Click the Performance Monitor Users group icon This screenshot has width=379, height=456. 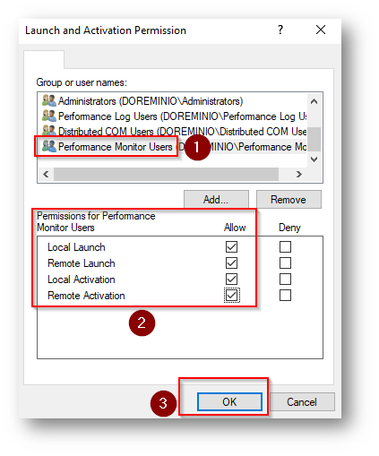(48, 146)
